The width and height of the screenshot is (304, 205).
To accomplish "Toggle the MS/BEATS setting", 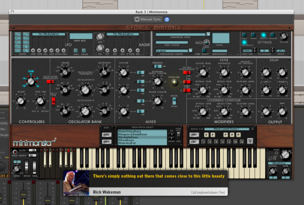I will pyautogui.click(x=244, y=42).
